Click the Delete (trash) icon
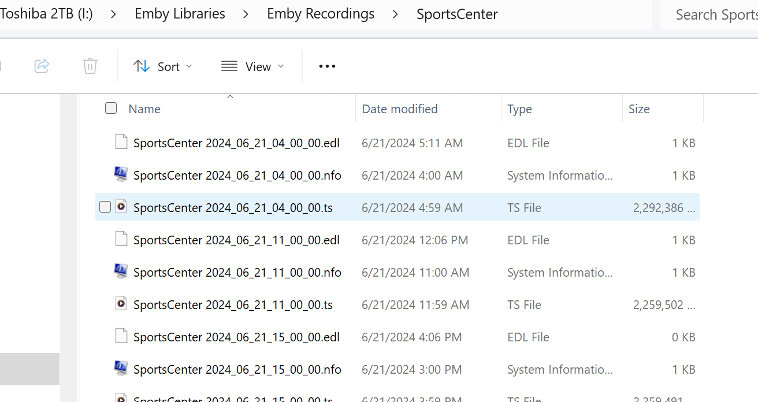Image resolution: width=758 pixels, height=402 pixels. pos(90,66)
